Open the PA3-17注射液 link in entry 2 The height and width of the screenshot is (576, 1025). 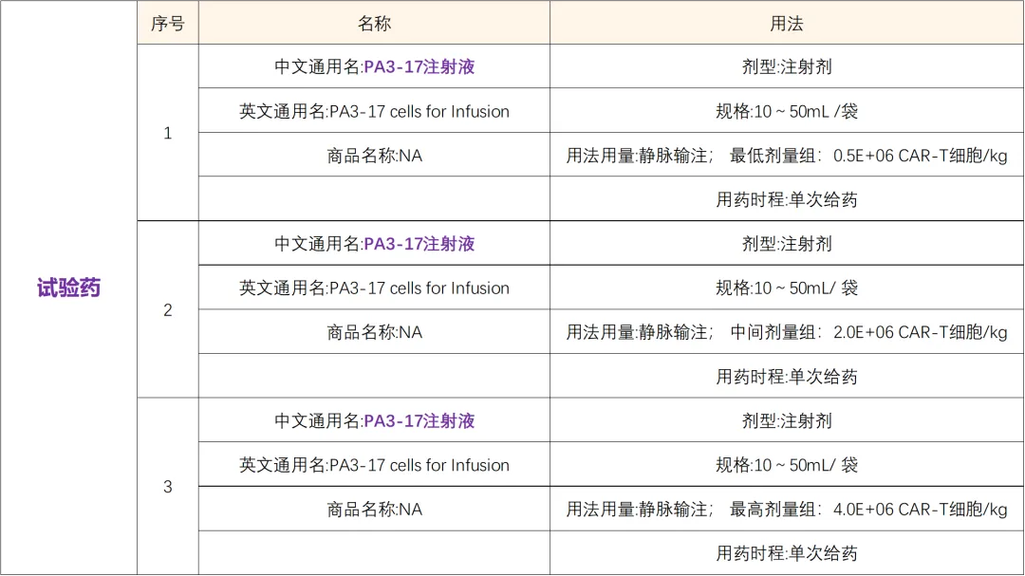tap(419, 244)
